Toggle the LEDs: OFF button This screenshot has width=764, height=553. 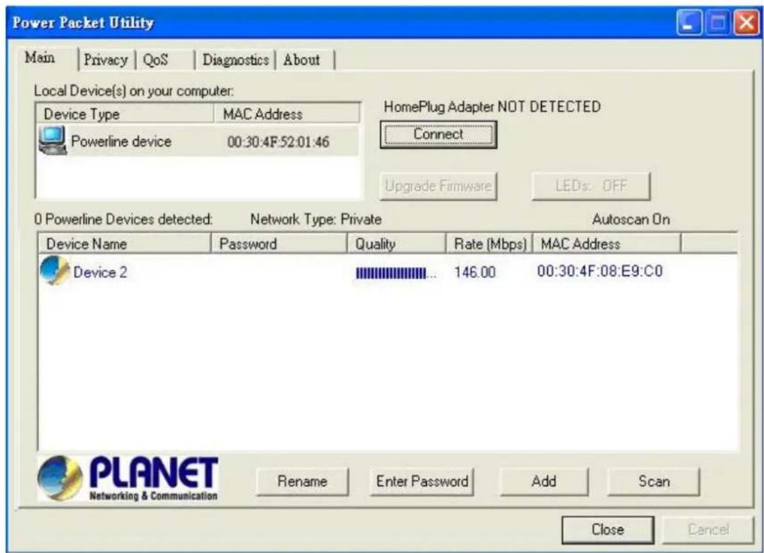coord(591,186)
